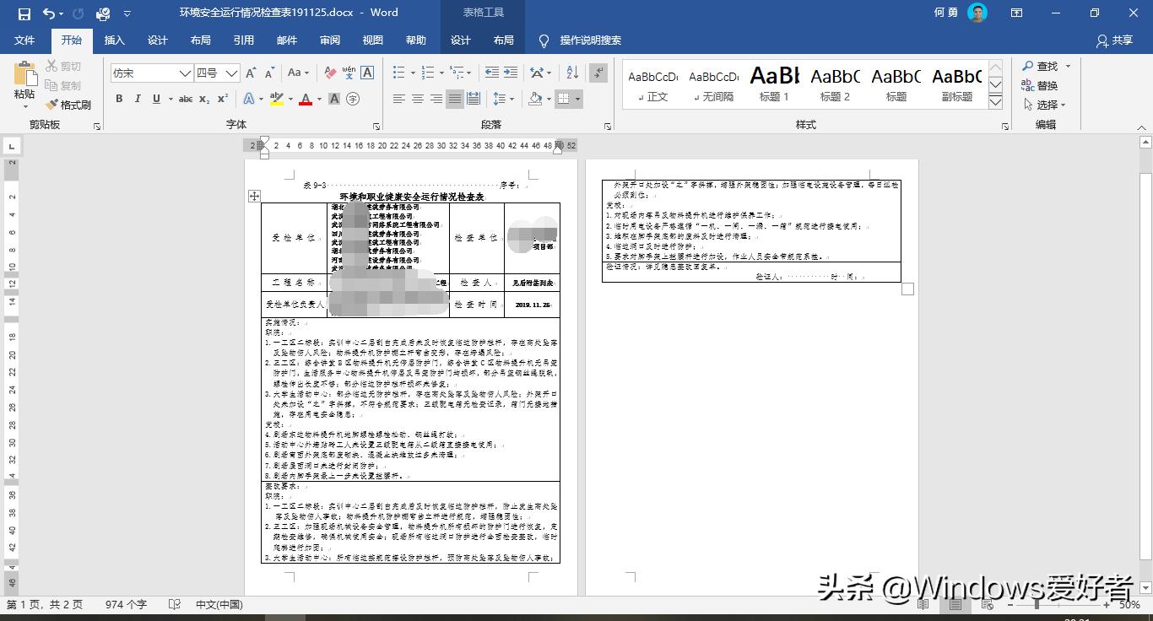
Task: Click the strikethrough (abc) icon
Action: (185, 99)
